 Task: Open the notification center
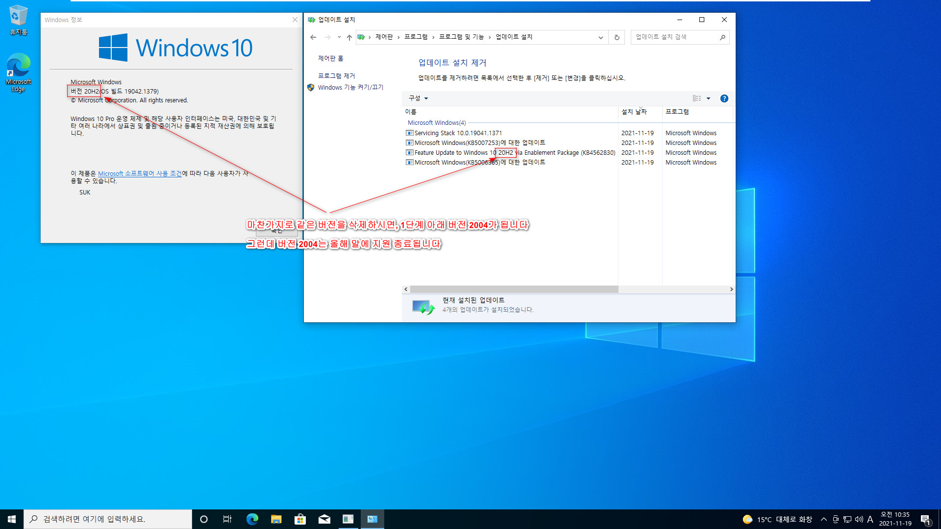(x=925, y=519)
